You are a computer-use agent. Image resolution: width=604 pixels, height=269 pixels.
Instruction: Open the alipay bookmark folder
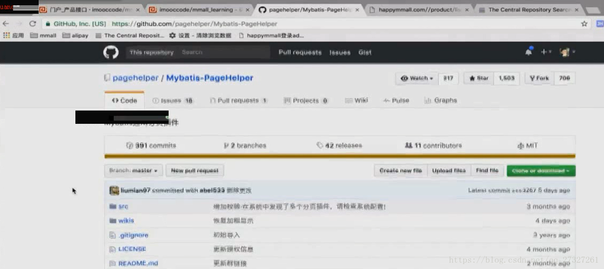[x=75, y=35]
